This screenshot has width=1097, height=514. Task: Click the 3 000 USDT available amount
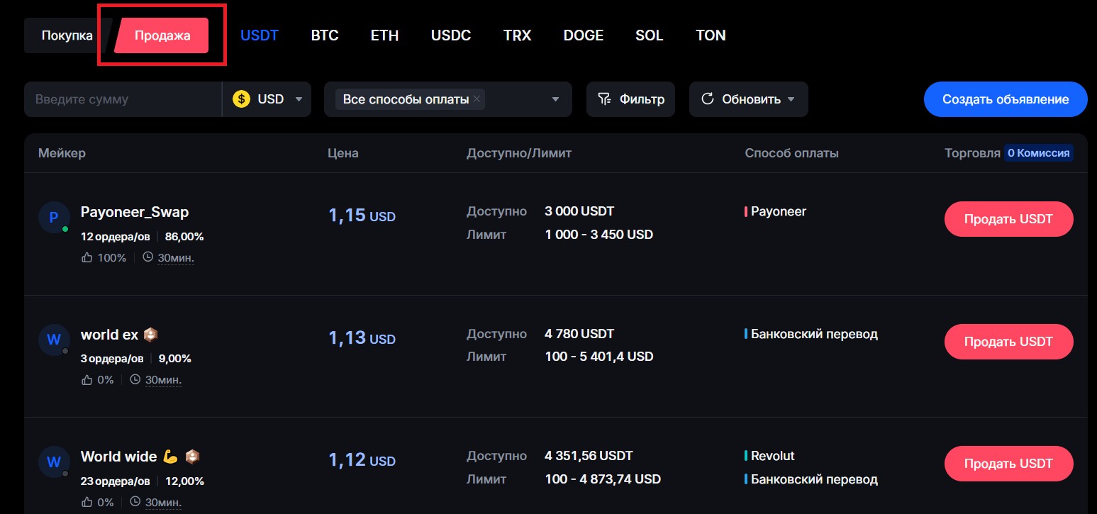tap(579, 211)
